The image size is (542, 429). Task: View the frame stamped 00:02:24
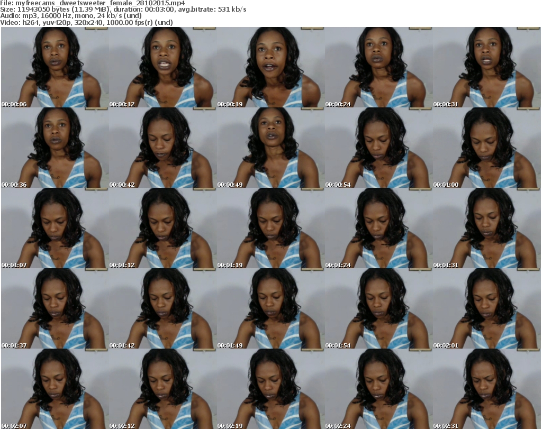click(x=378, y=389)
